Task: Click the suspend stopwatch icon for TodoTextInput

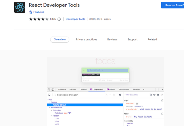Action: 151,95
